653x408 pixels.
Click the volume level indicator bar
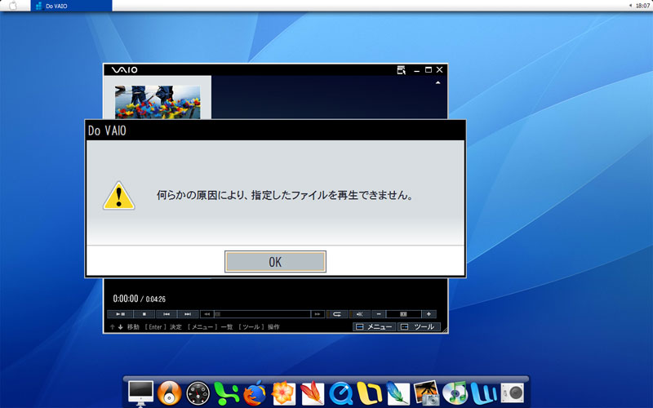(403, 314)
